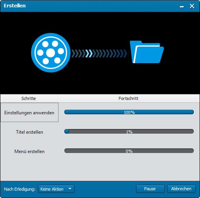Click the Pause button

(150, 189)
